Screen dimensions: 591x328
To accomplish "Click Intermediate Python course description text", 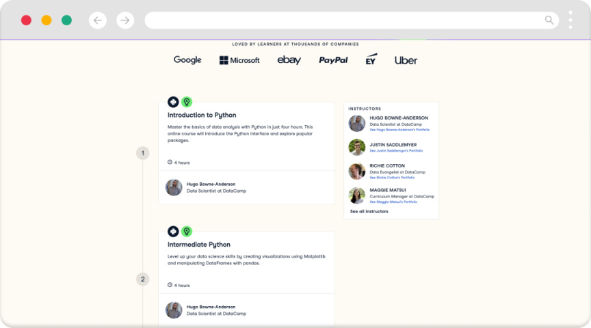I will pos(246,260).
